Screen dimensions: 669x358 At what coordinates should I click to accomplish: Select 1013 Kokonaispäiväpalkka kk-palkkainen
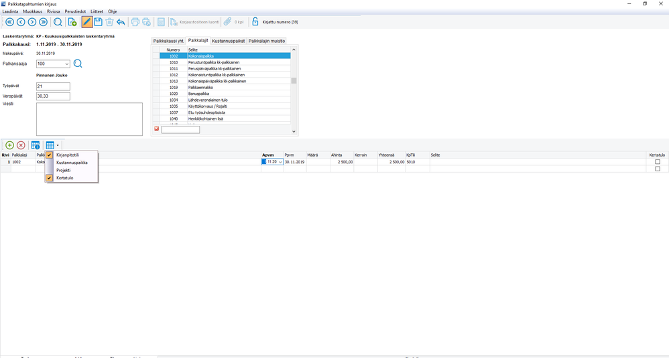tap(225, 82)
